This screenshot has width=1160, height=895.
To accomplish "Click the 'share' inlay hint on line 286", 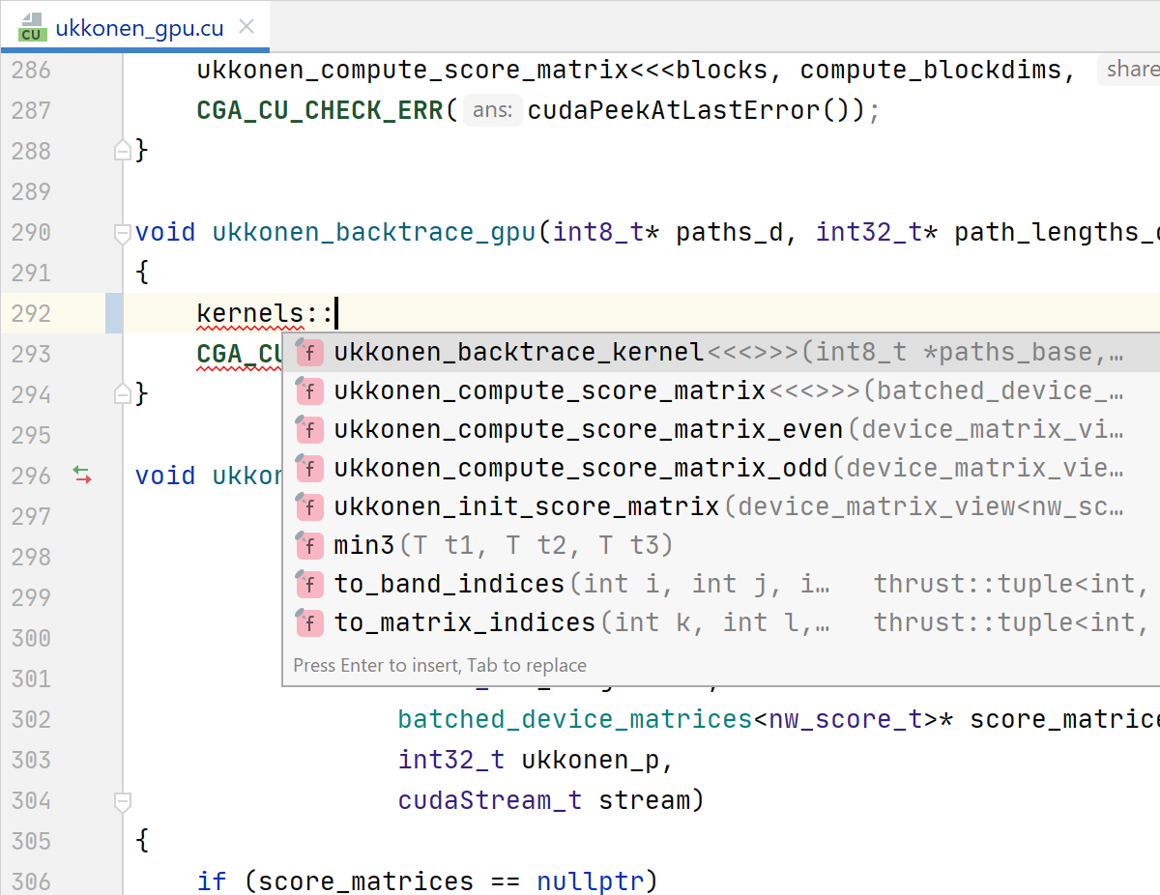I will pyautogui.click(x=1130, y=70).
